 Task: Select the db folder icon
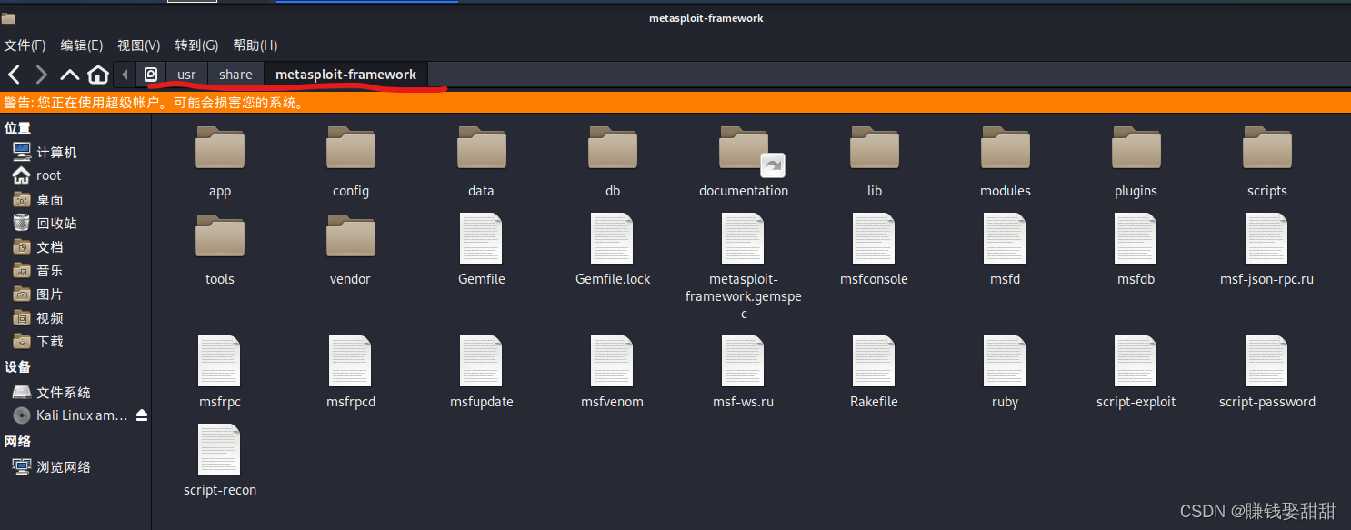coord(613,147)
